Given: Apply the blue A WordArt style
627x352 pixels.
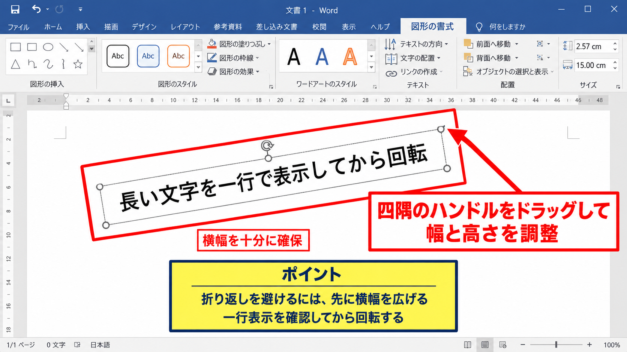Looking at the screenshot, I should pyautogui.click(x=322, y=57).
